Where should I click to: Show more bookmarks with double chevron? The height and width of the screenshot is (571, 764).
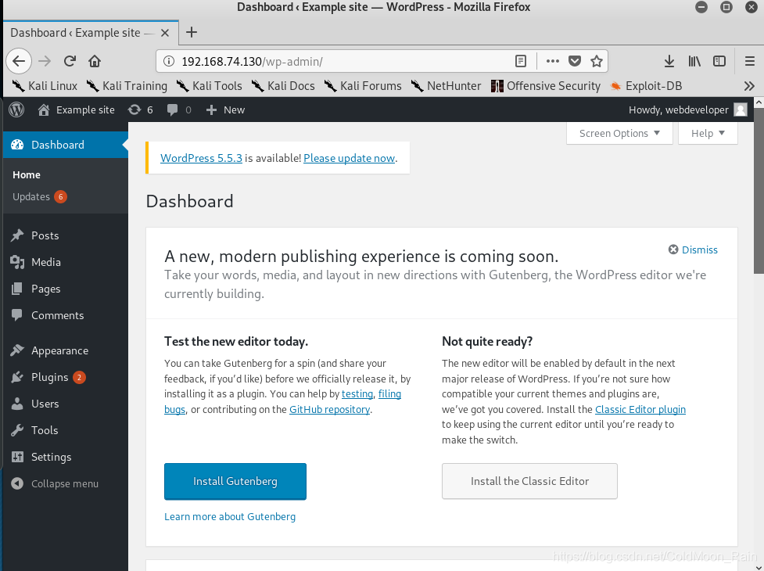point(749,86)
